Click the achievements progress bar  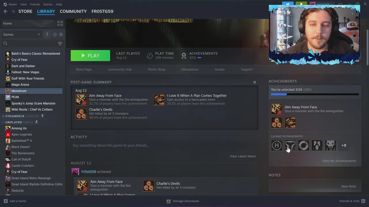coord(315,94)
